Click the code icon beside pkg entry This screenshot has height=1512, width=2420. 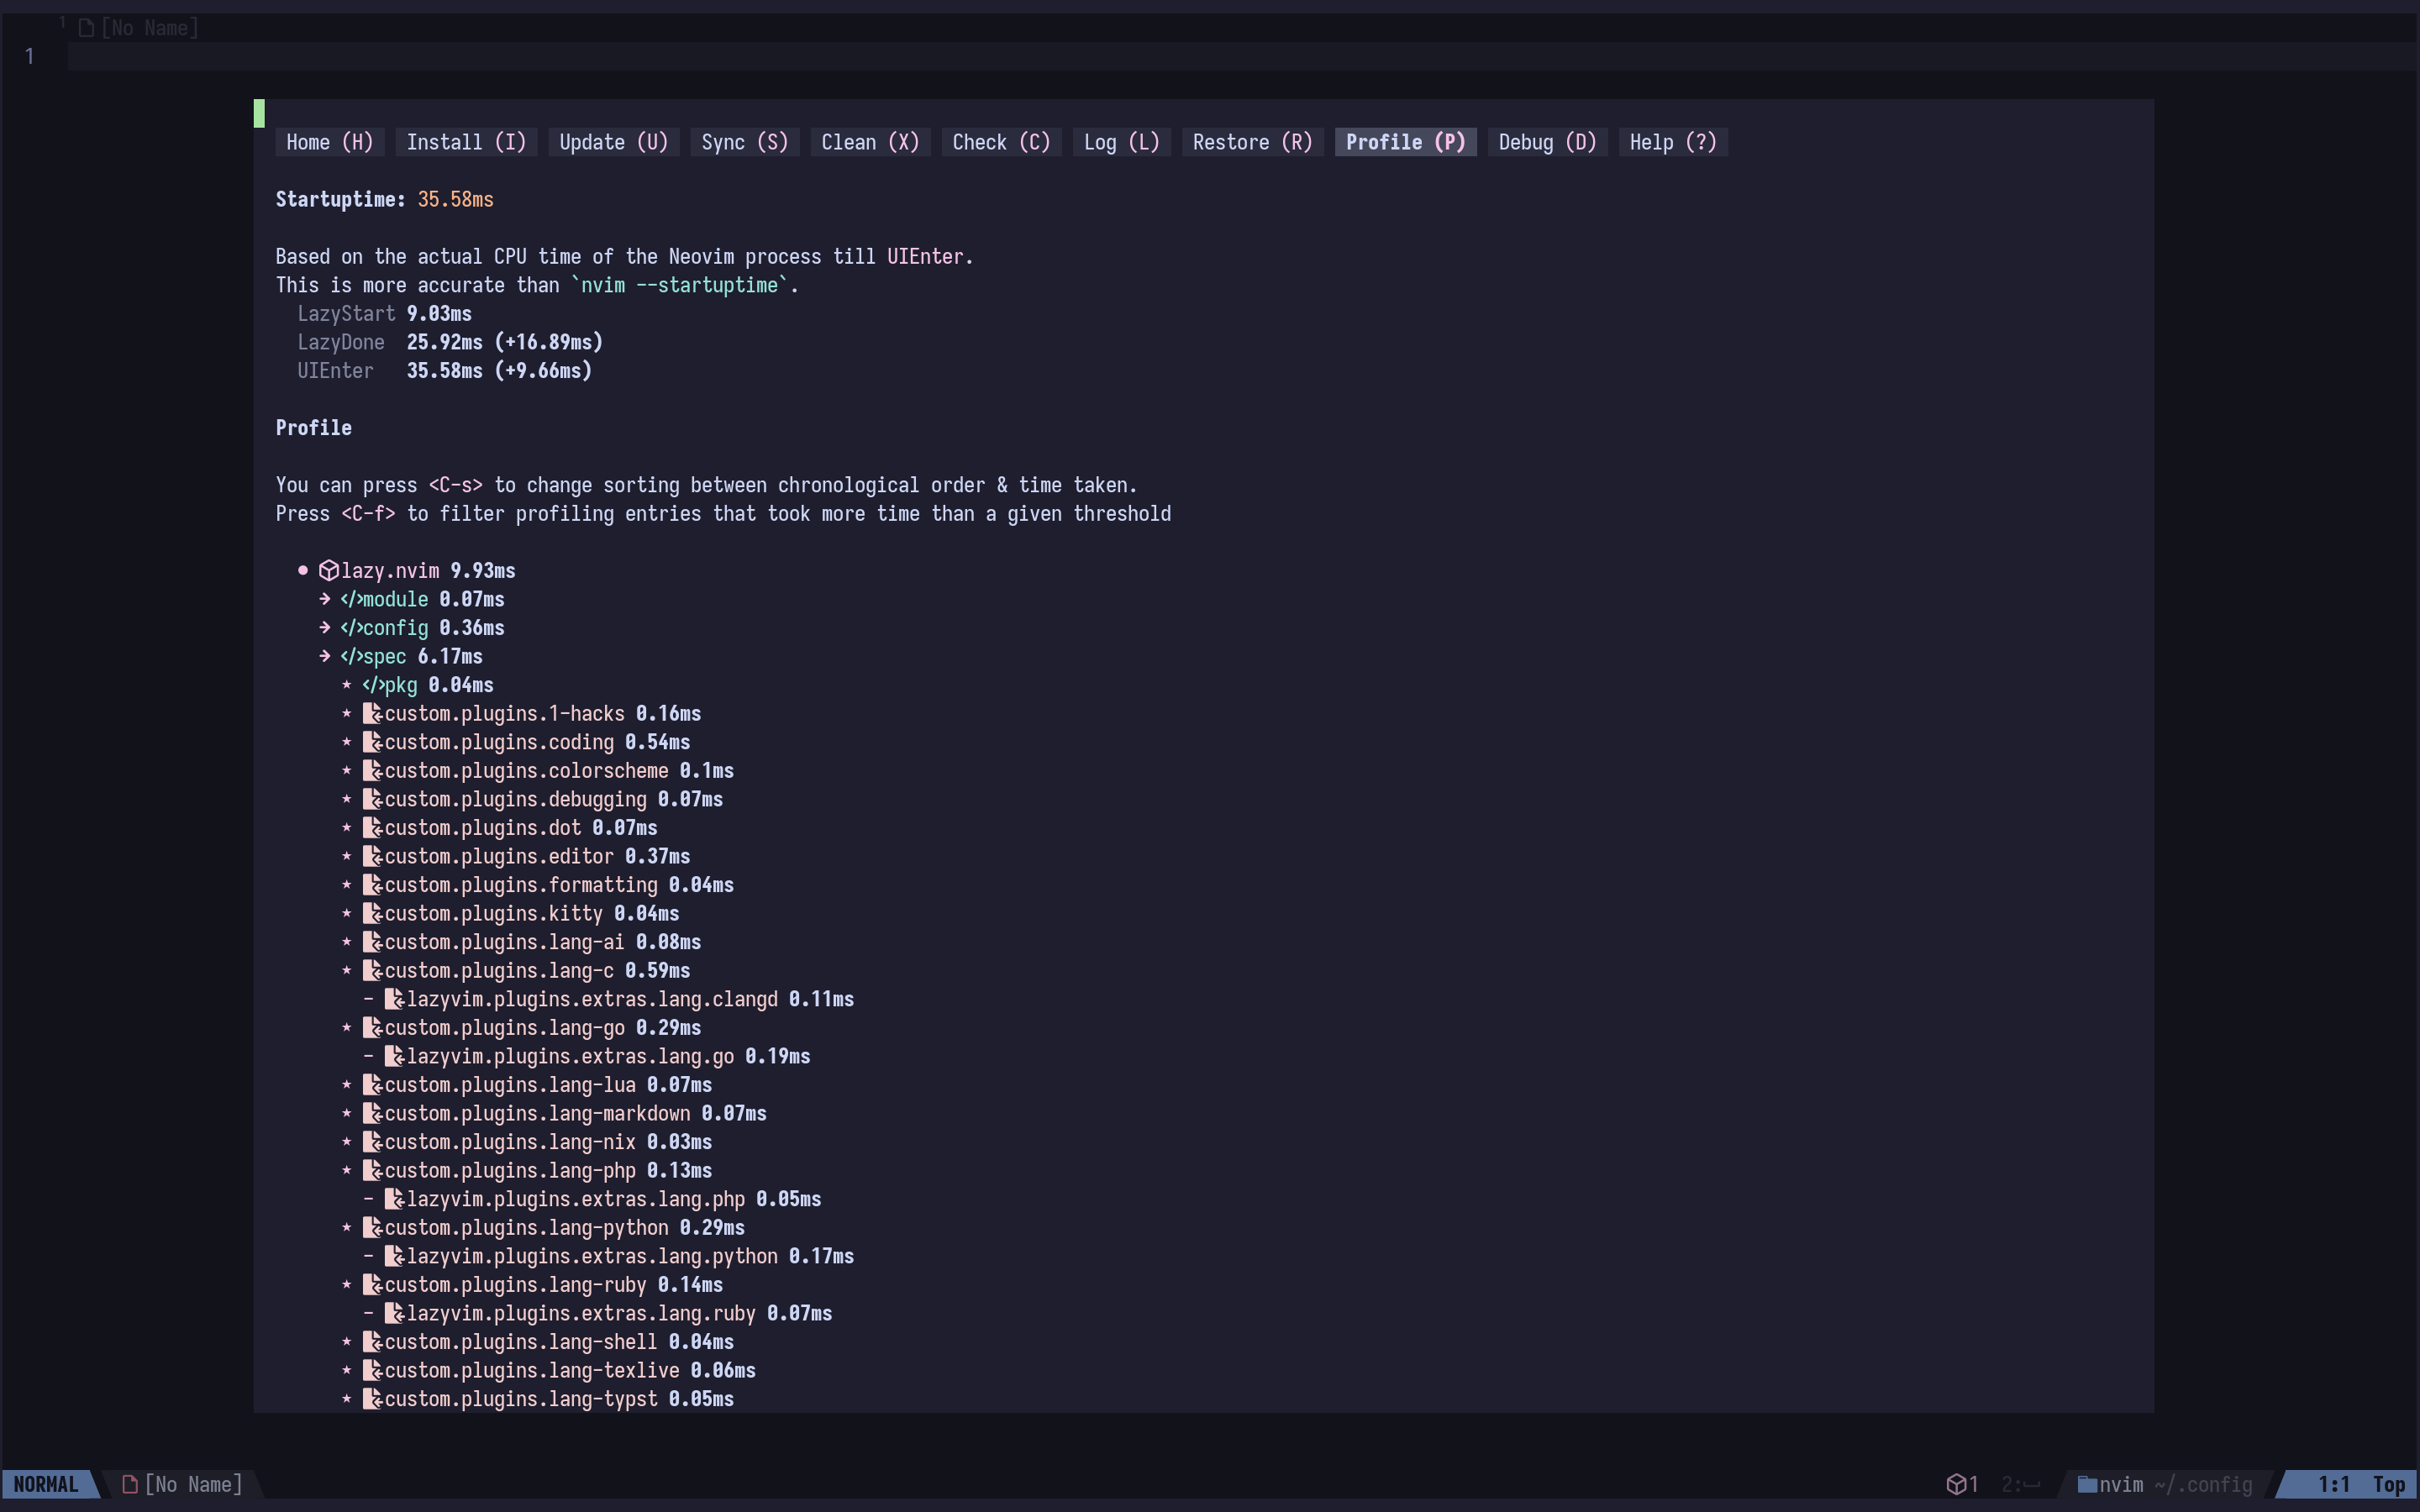point(372,686)
